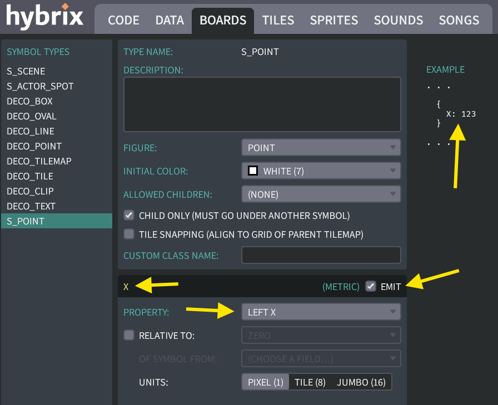Select S_SCENE symbol type

point(26,72)
